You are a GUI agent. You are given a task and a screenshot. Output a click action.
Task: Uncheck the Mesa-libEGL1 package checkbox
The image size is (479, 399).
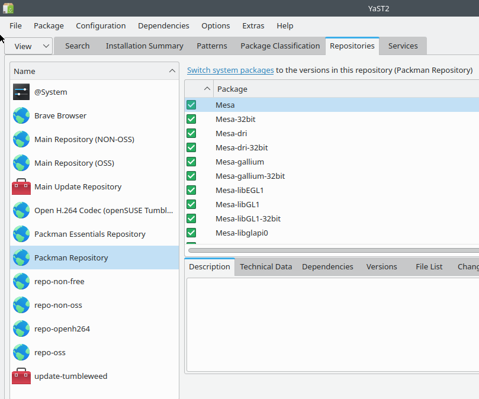pos(191,190)
